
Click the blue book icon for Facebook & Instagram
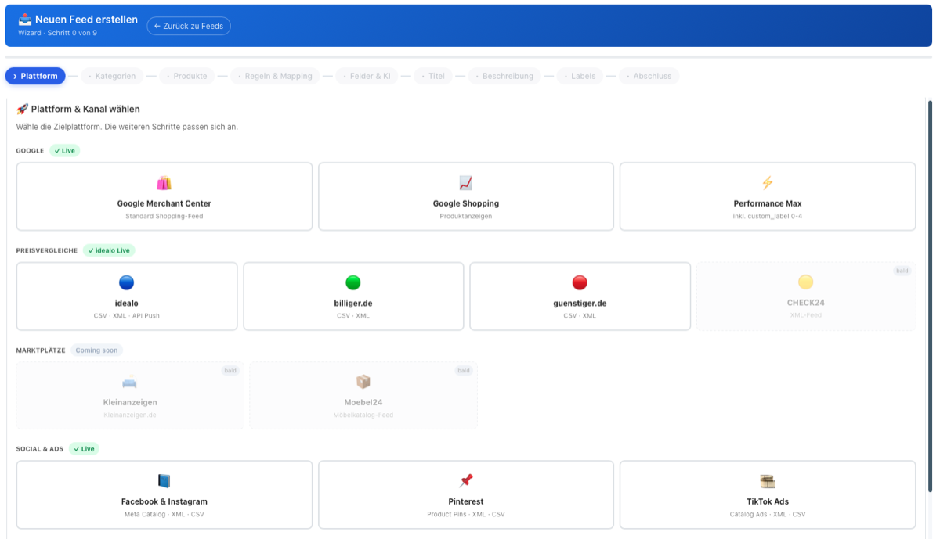(x=164, y=481)
